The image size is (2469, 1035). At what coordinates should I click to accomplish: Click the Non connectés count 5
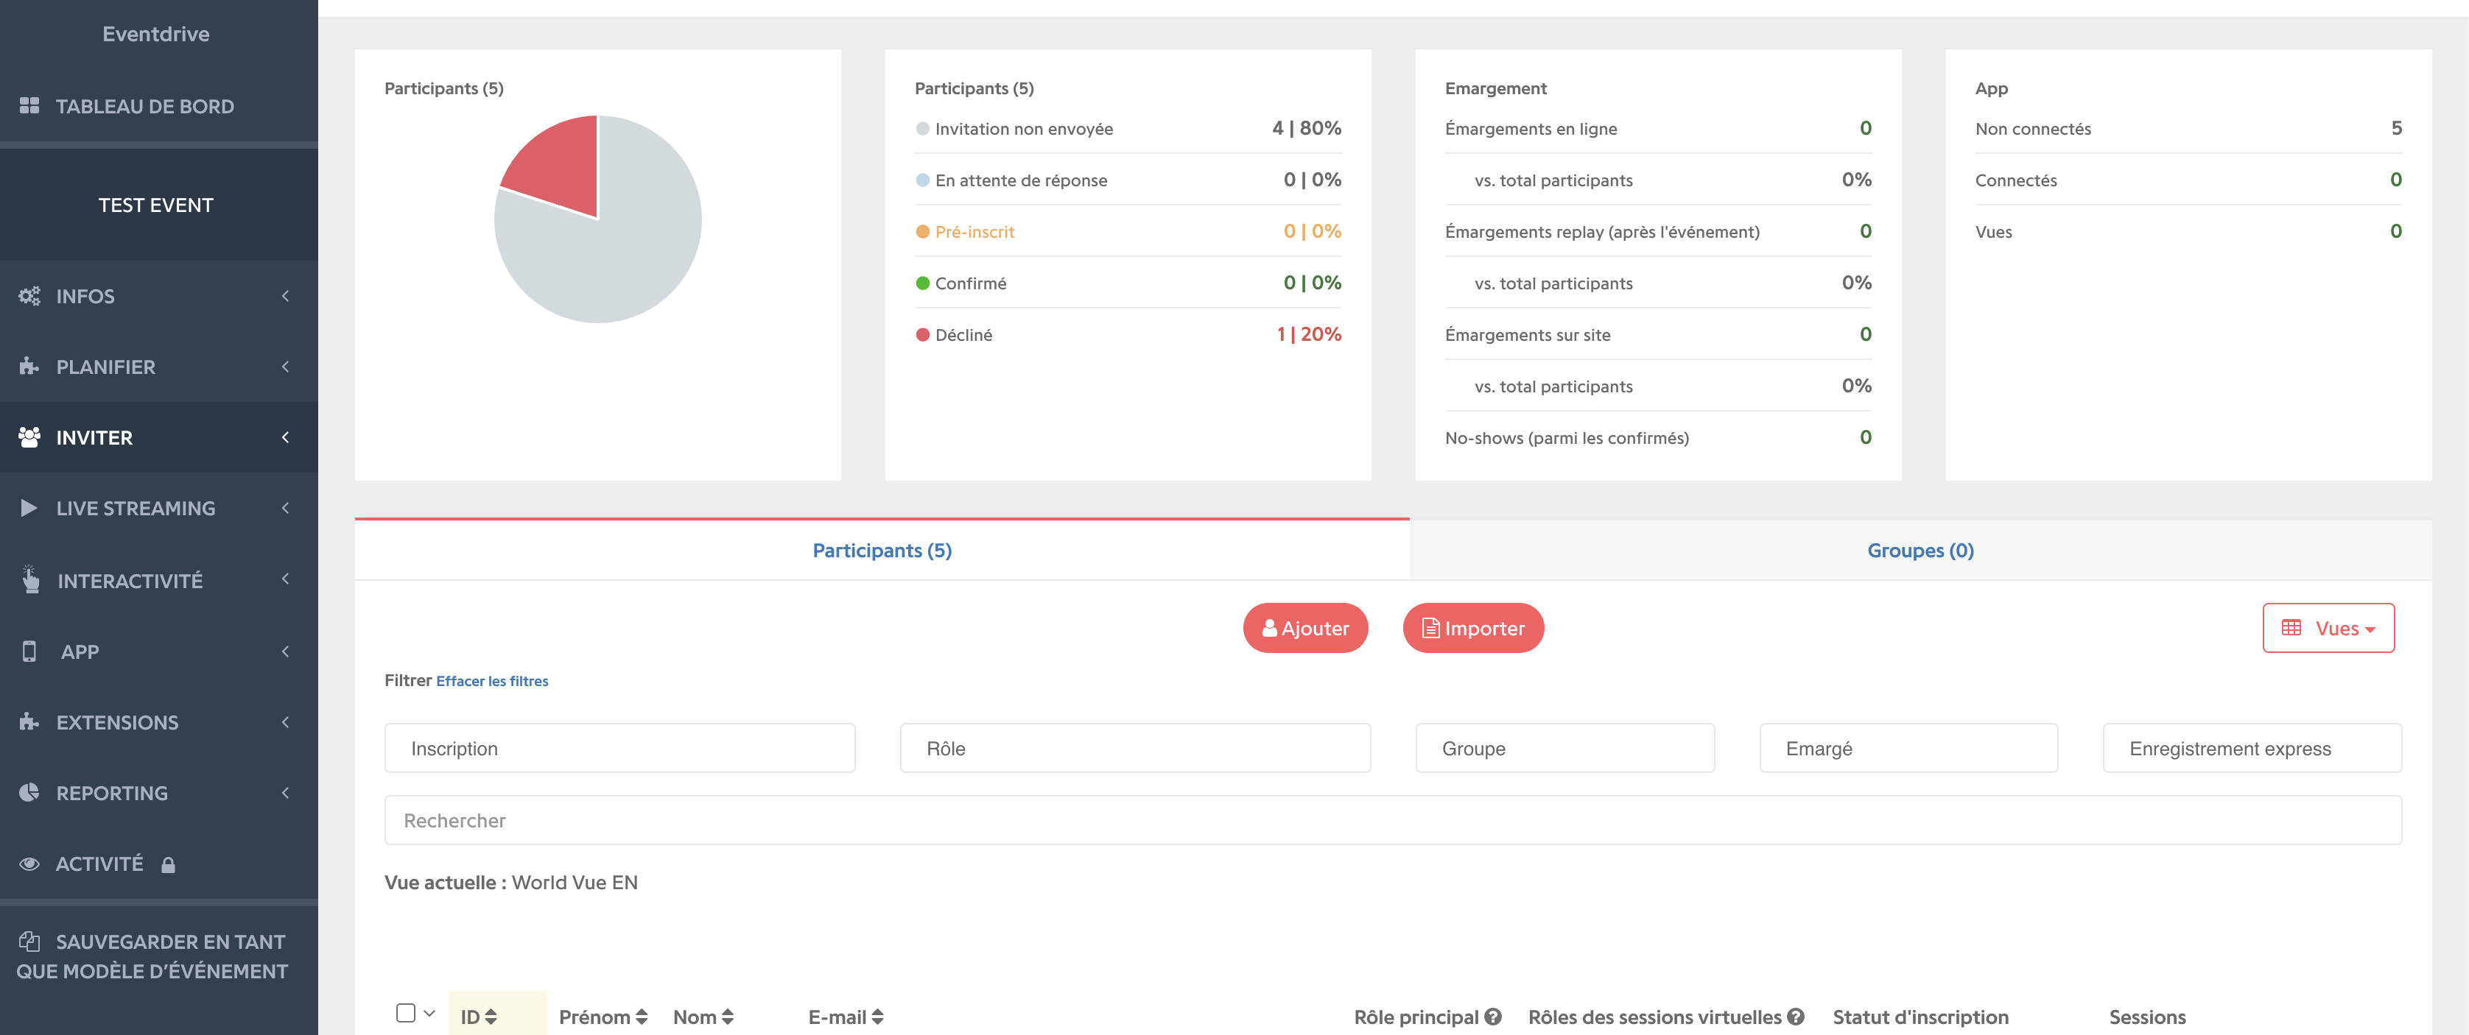coord(2396,128)
